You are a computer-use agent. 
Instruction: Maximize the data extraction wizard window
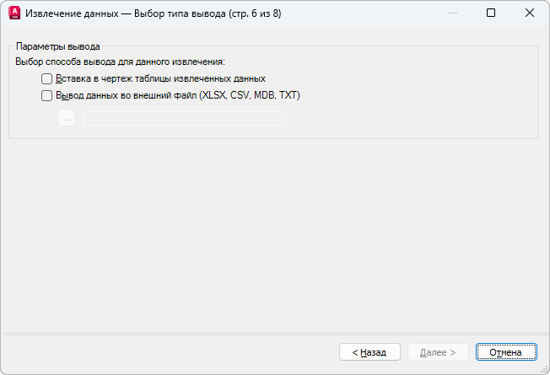491,13
